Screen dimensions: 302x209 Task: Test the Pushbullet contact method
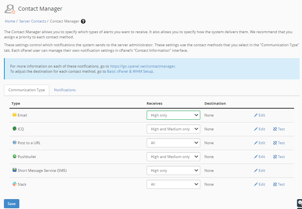pos(279,157)
